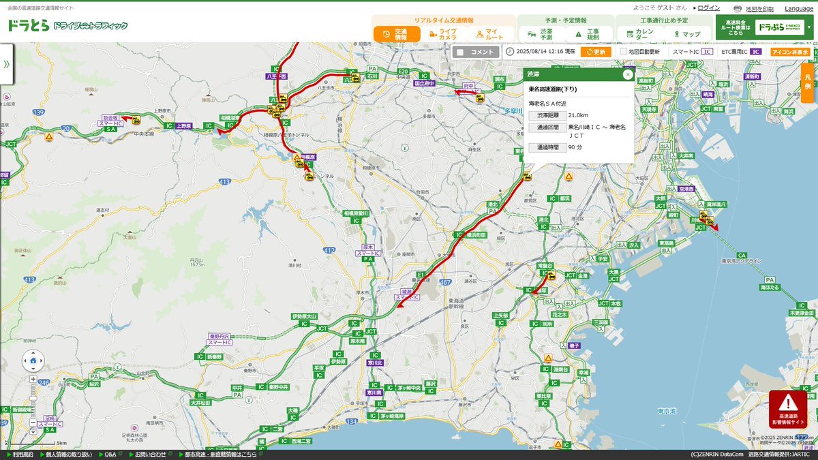The height and width of the screenshot is (460, 818).
Task: Pan the map right with arrow
Action: (42, 361)
